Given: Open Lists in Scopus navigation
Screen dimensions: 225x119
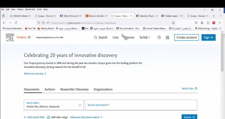Looking at the screenshot, I should [116, 38].
